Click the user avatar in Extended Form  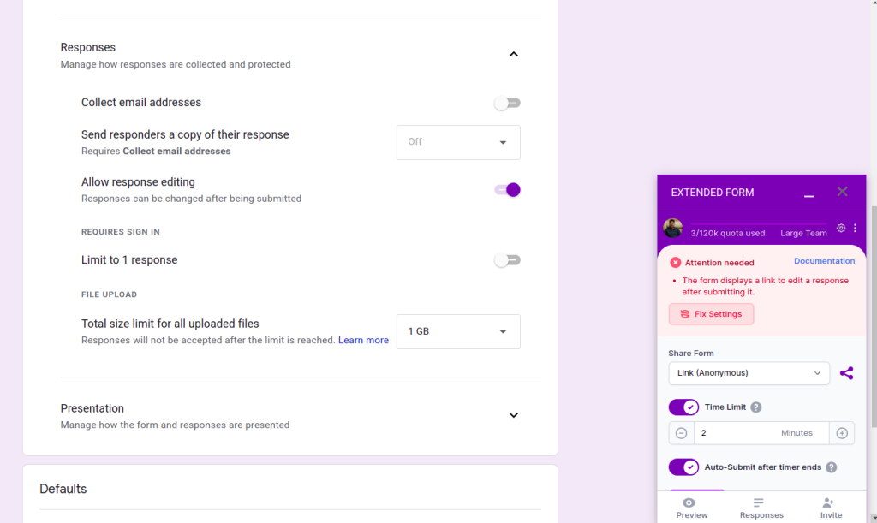pos(673,229)
